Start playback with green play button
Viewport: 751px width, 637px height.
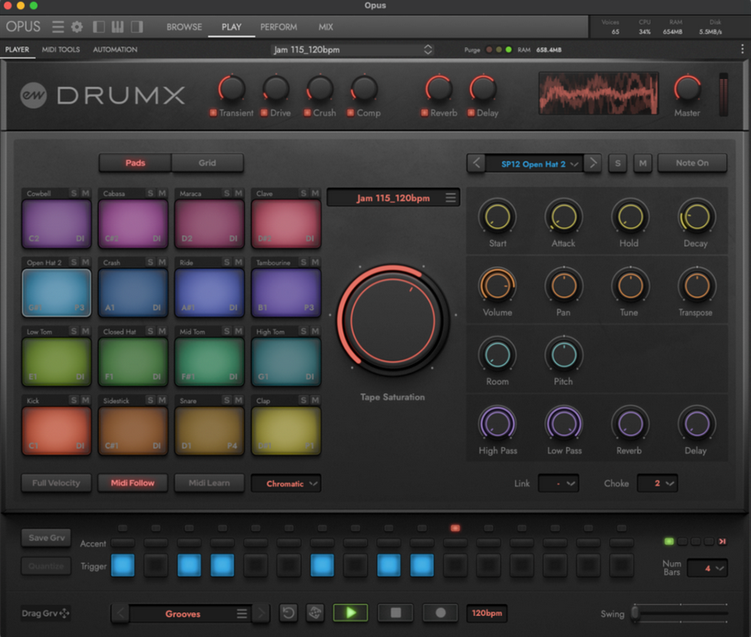tap(351, 612)
